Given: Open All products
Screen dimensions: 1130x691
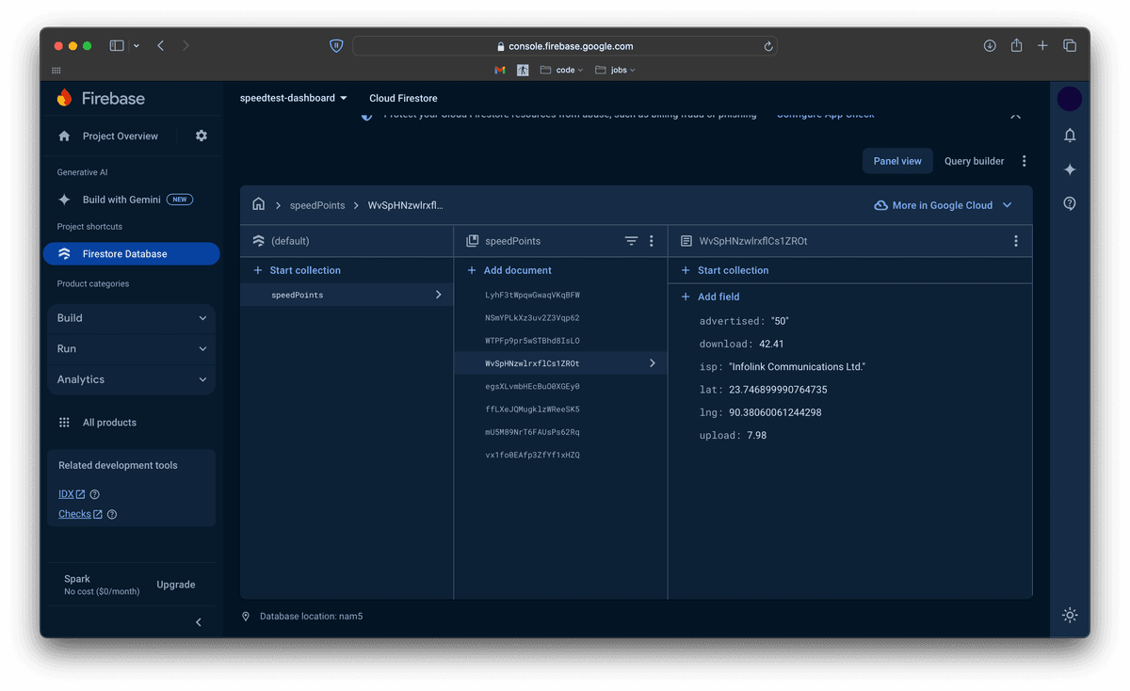Looking at the screenshot, I should click(x=109, y=423).
